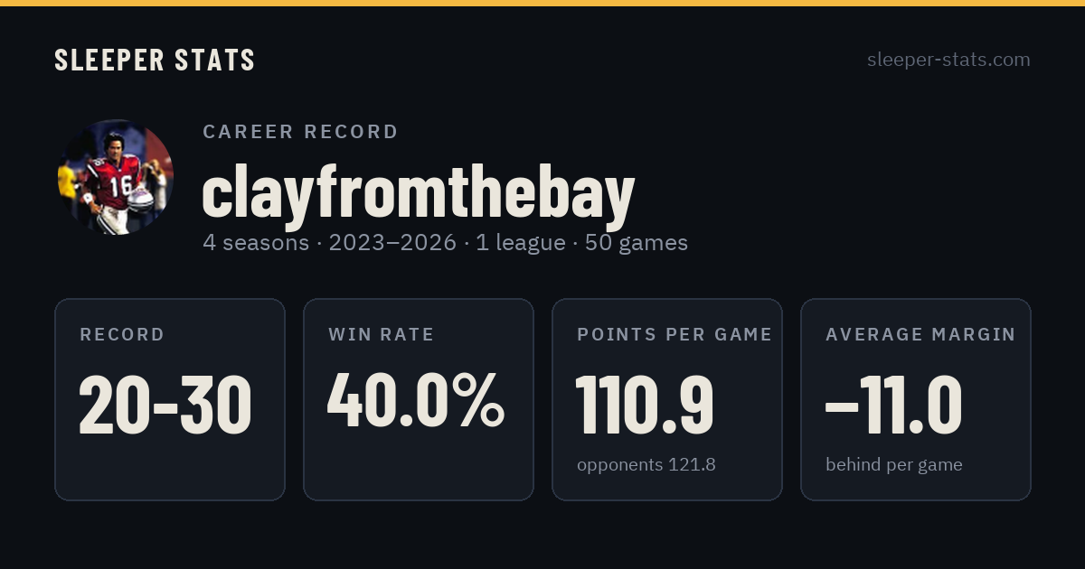The width and height of the screenshot is (1085, 569).
Task: Click the yellow accent bar at top
Action: click(x=542, y=3)
